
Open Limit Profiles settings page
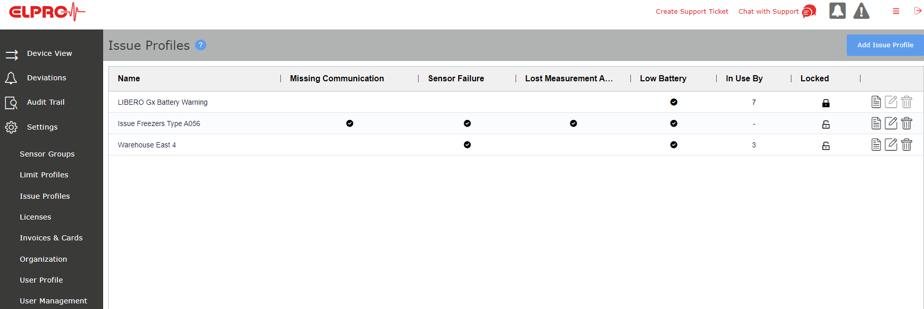44,175
